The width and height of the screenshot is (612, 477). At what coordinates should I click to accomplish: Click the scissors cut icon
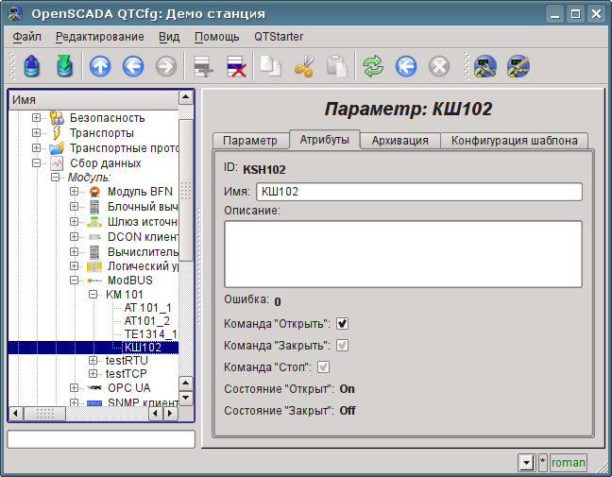coord(303,66)
